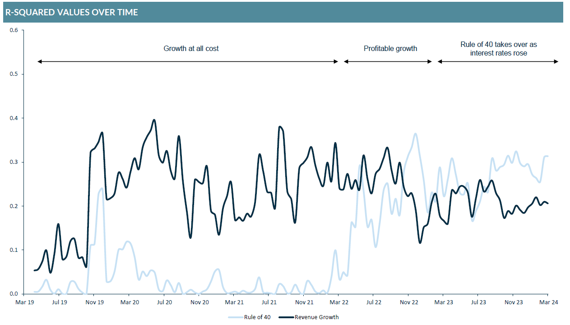This screenshot has height=325, width=570.
Task: Click right arrowhead of Profitable growth range
Action: tap(430, 61)
